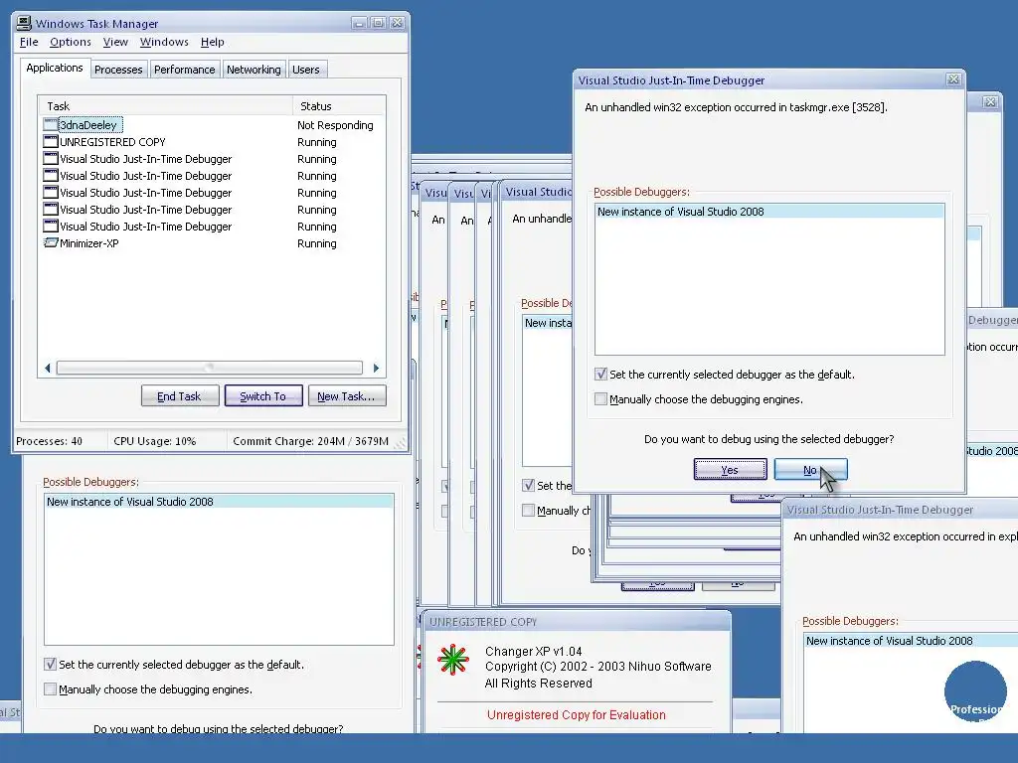Click Yes in the taskmgr.exe debugger dialog
The image size is (1018, 763).
730,470
